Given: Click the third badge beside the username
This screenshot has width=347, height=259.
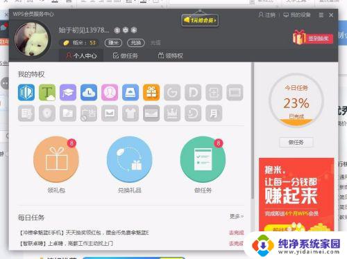Looking at the screenshot, I should point(134,30).
